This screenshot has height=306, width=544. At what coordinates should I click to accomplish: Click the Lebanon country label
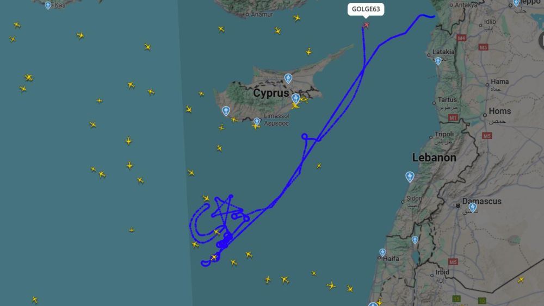point(434,158)
